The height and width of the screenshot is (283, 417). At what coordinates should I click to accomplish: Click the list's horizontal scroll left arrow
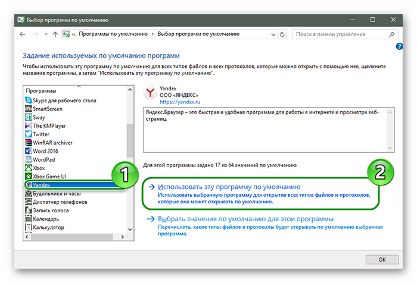pos(27,237)
